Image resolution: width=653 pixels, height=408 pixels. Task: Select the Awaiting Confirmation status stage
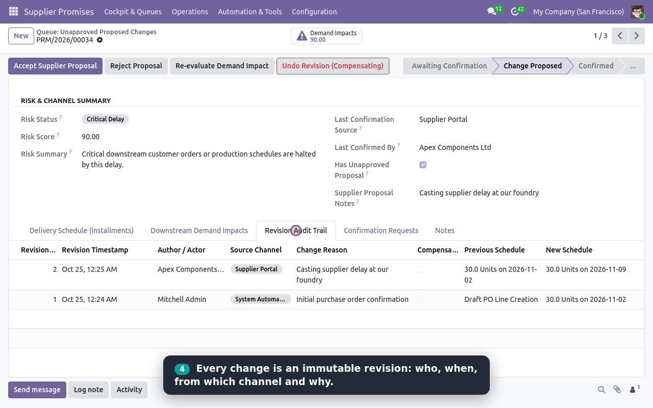[449, 66]
